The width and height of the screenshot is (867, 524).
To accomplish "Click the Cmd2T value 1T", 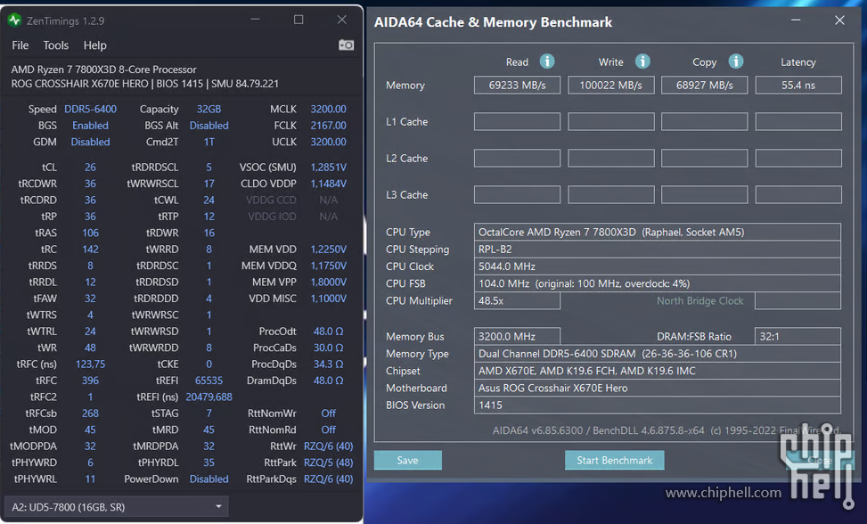I will coord(209,142).
